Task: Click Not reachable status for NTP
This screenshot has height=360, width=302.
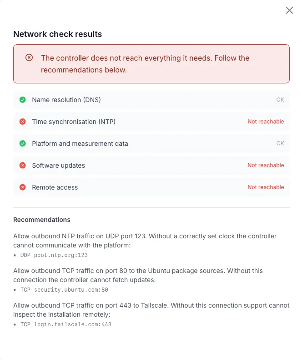Action: click(x=266, y=122)
